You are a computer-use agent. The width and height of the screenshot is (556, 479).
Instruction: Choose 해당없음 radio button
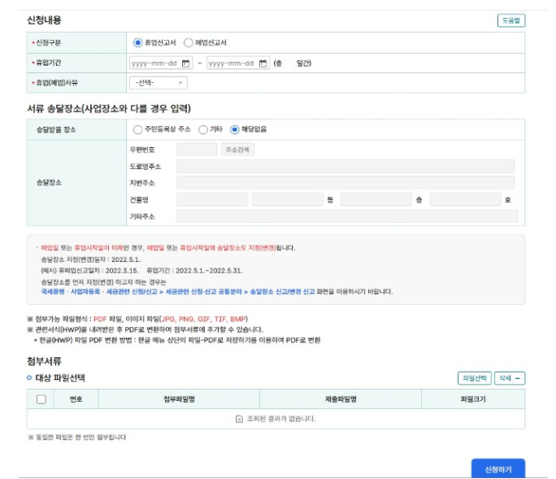(234, 129)
